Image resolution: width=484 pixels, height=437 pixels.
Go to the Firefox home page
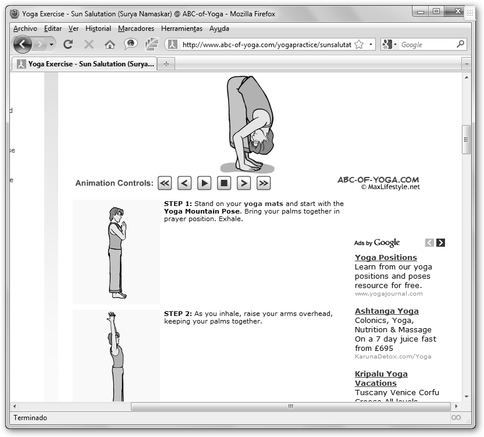pyautogui.click(x=109, y=44)
